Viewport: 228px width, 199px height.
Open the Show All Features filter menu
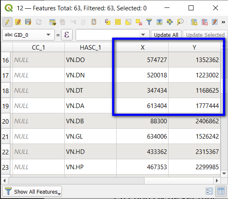click(x=32, y=192)
